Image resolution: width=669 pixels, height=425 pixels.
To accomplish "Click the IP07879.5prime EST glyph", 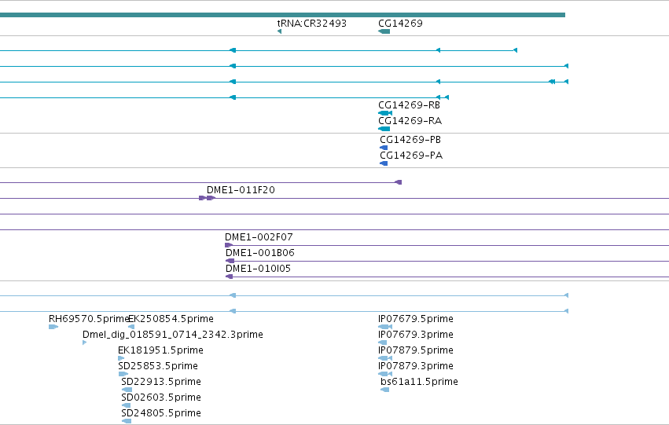I will click(385, 358).
